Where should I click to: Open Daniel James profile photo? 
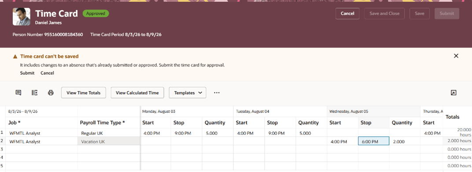(x=22, y=17)
